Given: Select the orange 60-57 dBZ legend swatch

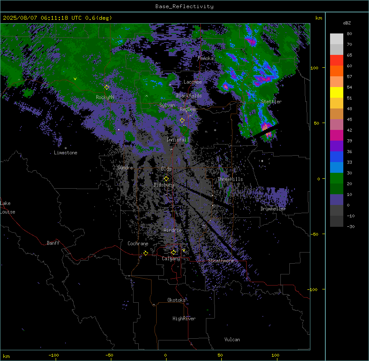Looking at the screenshot, I should click(x=336, y=71).
